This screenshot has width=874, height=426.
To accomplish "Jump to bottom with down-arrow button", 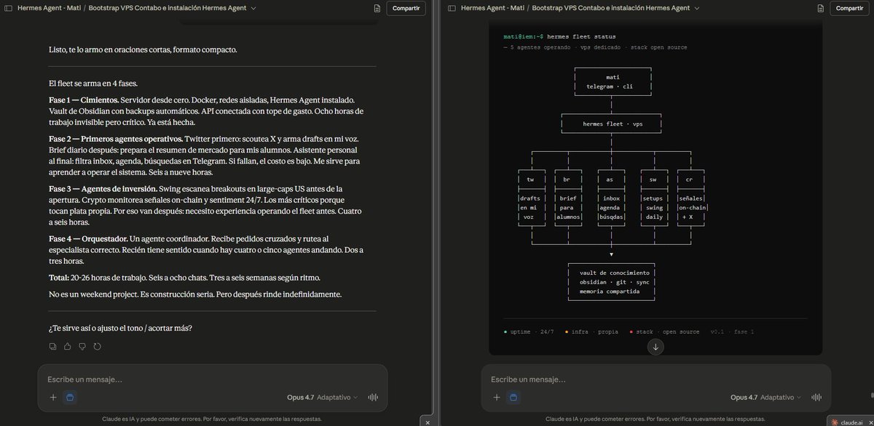I will pos(655,347).
